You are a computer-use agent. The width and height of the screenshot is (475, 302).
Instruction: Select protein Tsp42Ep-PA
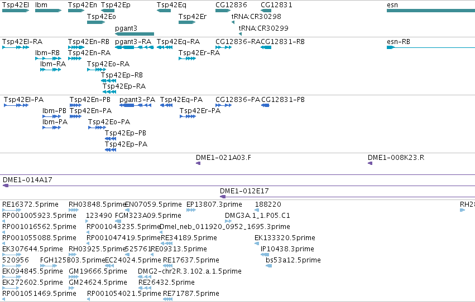coord(111,150)
